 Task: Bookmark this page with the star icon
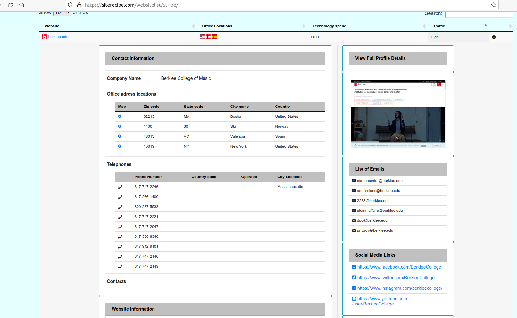[494, 5]
